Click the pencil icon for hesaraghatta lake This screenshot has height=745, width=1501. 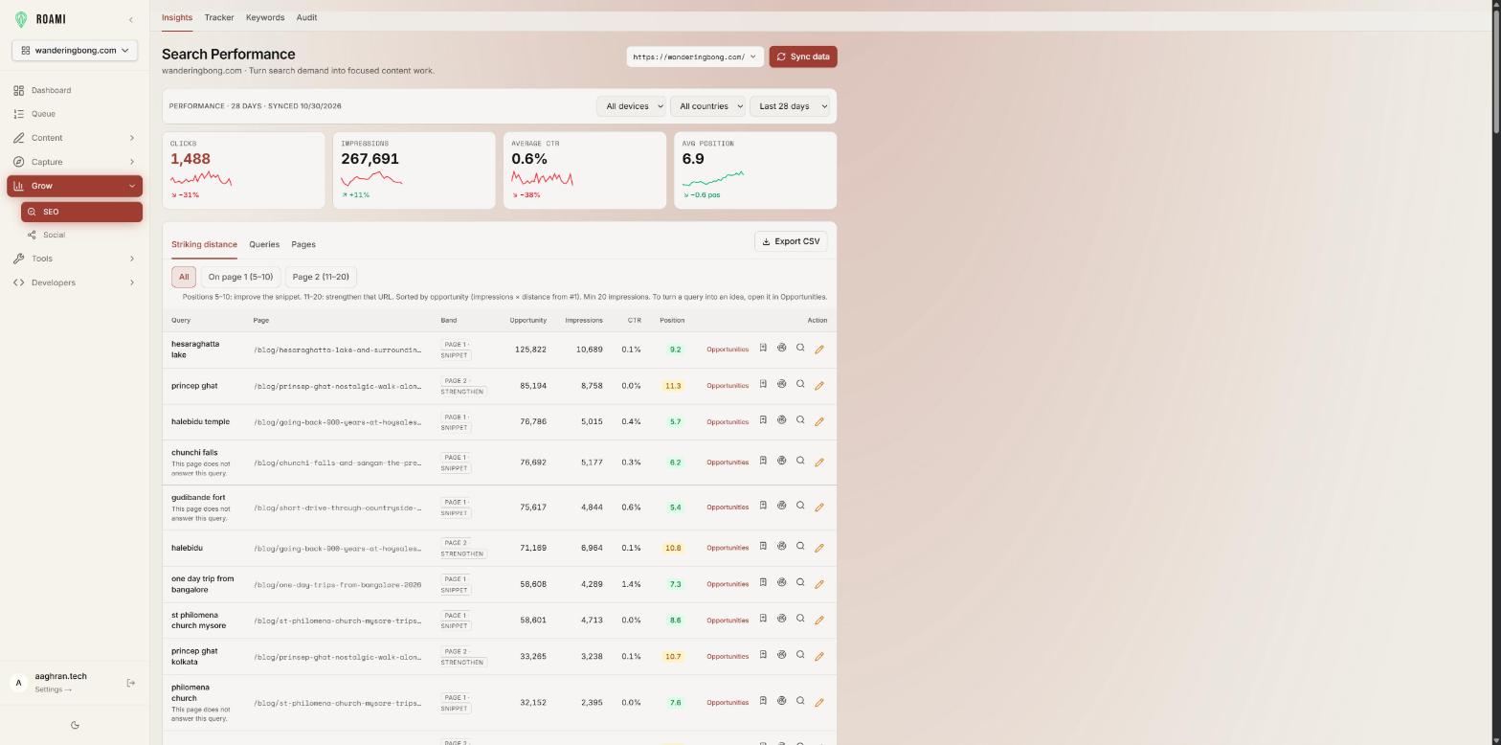pyautogui.click(x=819, y=350)
